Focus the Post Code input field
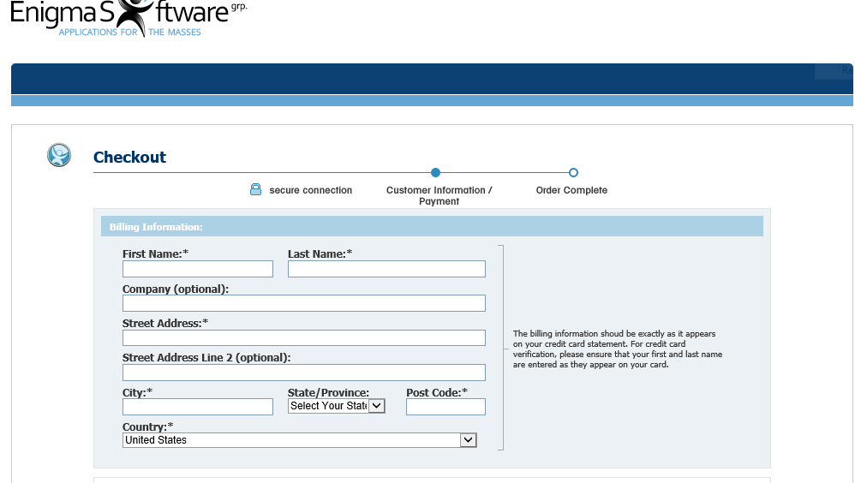 pyautogui.click(x=445, y=407)
